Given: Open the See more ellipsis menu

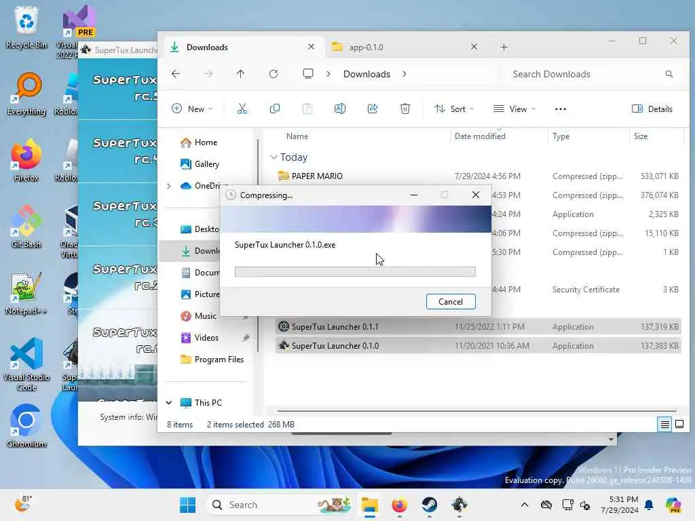Looking at the screenshot, I should [x=560, y=109].
